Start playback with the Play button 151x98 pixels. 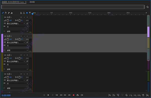(x=48, y=95)
